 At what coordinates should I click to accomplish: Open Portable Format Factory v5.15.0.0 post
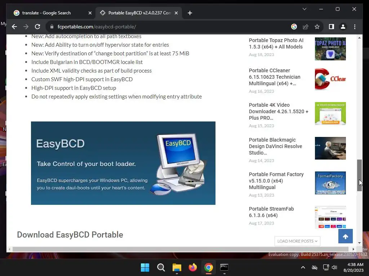(276, 181)
